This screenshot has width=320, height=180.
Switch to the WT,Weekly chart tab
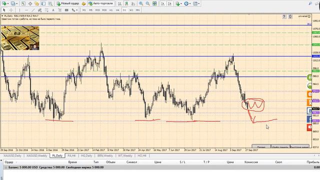pos(125,155)
